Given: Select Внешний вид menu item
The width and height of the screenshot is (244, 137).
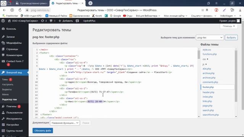Looking at the screenshot, I should 14,72.
